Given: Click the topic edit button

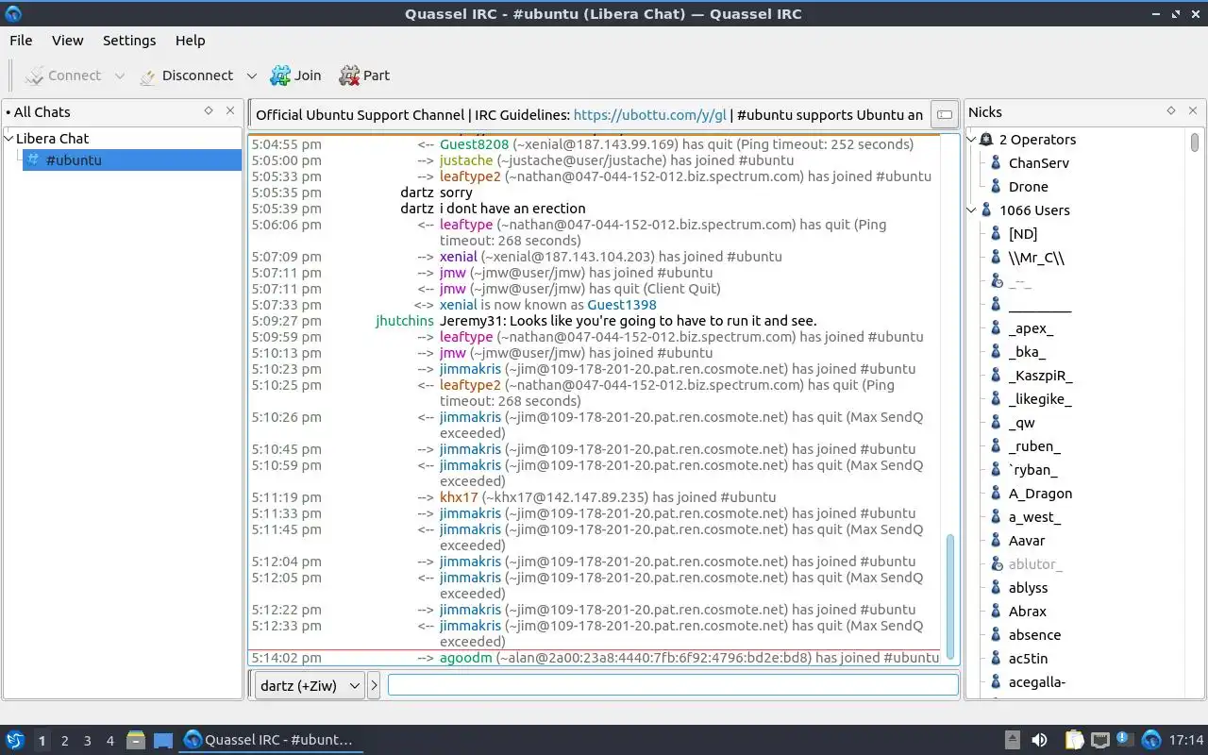Looking at the screenshot, I should point(943,115).
